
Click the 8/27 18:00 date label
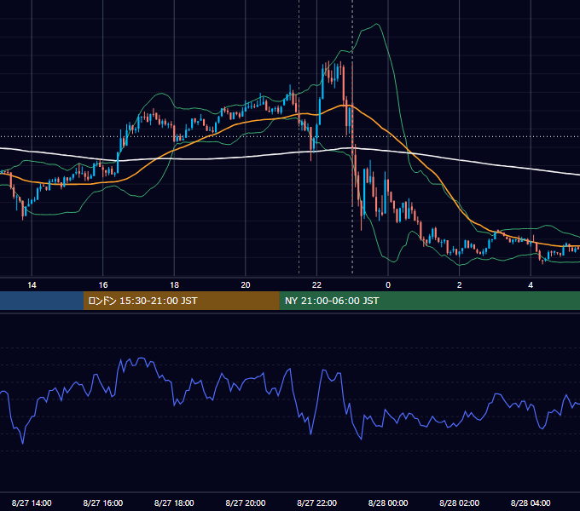(x=174, y=502)
